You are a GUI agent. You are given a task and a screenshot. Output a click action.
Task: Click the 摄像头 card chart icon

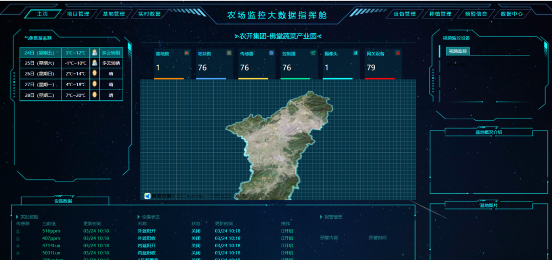[x=356, y=53]
